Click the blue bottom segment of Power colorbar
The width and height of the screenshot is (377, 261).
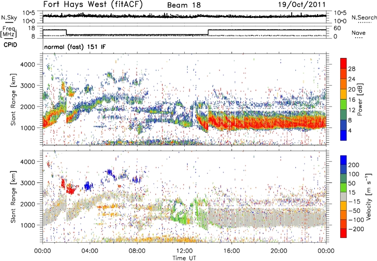tap(344, 135)
